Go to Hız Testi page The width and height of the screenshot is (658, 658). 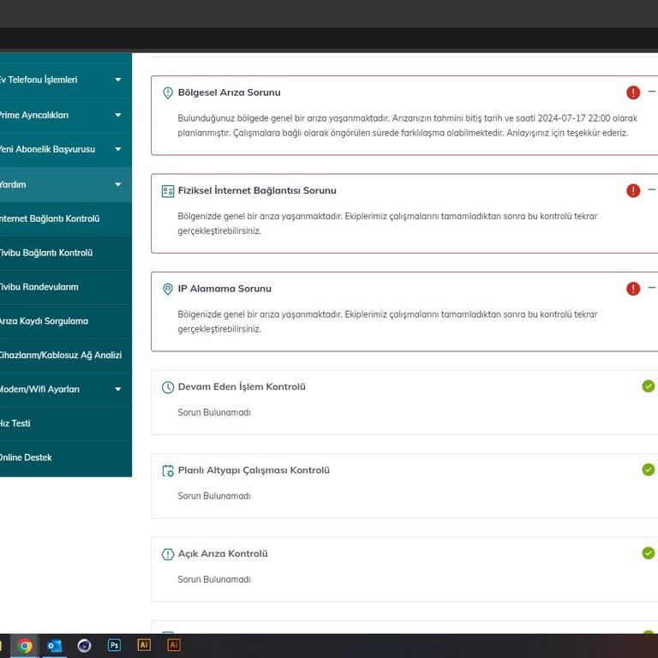click(15, 423)
